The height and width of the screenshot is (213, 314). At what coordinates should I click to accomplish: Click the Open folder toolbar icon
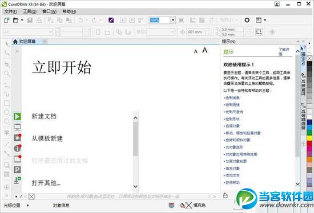15,20
